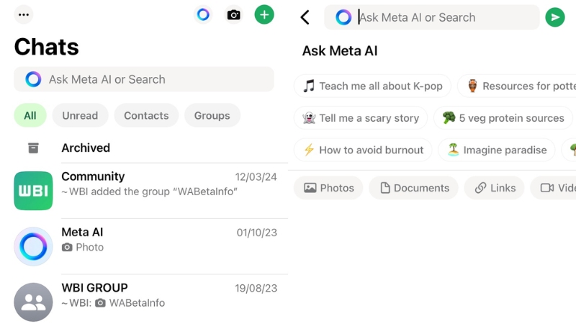Open the WBI GROUP avatar icon
Image resolution: width=576 pixels, height=324 pixels.
[x=33, y=302]
